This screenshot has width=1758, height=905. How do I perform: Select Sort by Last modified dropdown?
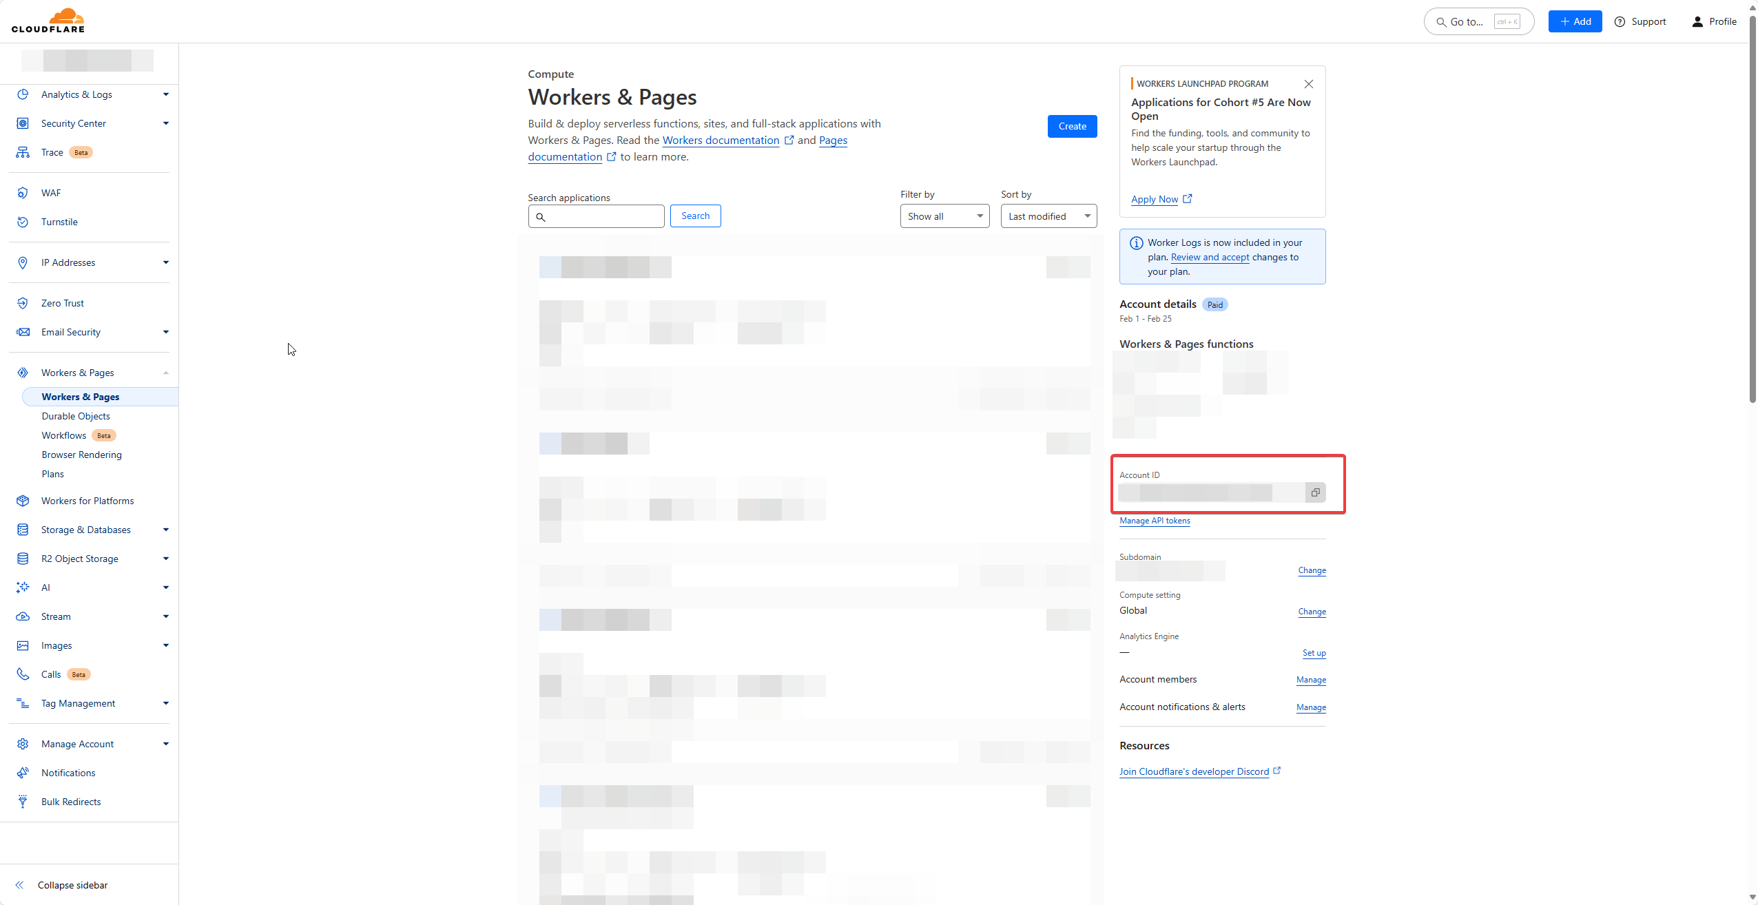tap(1046, 216)
